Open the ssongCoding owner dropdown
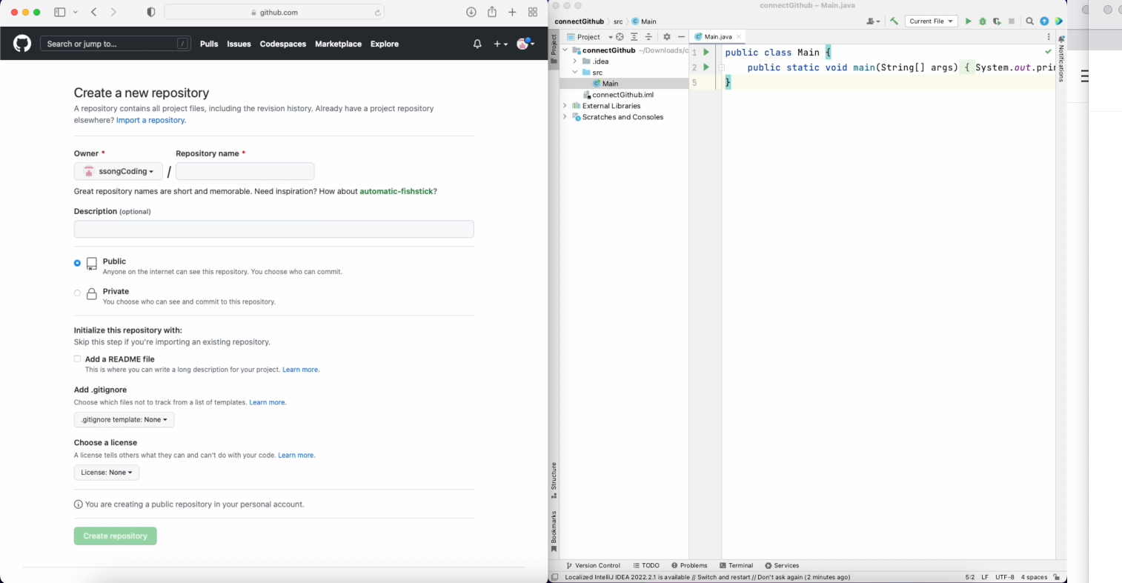 pyautogui.click(x=119, y=171)
